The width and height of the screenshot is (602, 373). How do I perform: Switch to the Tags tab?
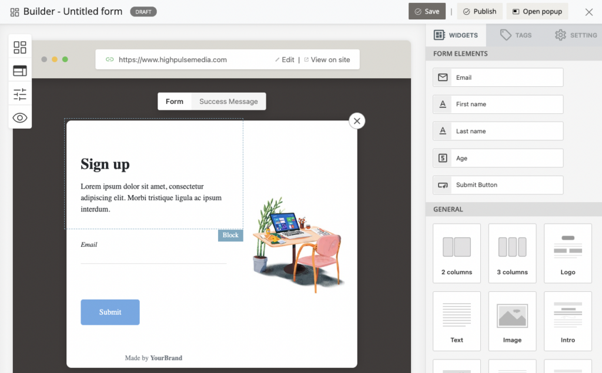coord(516,35)
